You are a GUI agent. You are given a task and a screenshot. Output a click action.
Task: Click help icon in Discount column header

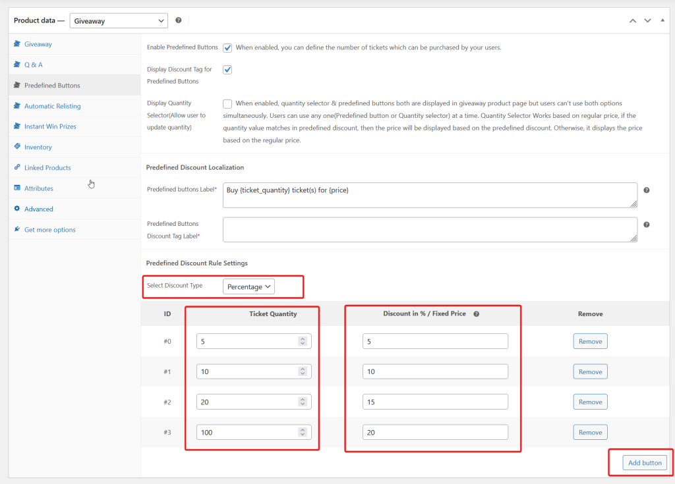click(476, 314)
